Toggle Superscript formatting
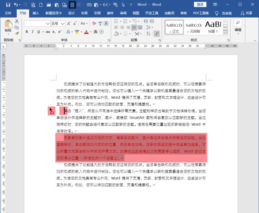259x213 pixels. (60, 32)
